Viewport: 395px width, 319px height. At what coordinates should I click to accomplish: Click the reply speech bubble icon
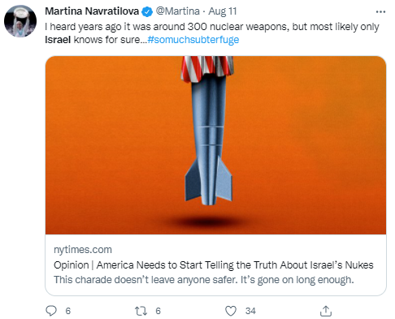51,311
